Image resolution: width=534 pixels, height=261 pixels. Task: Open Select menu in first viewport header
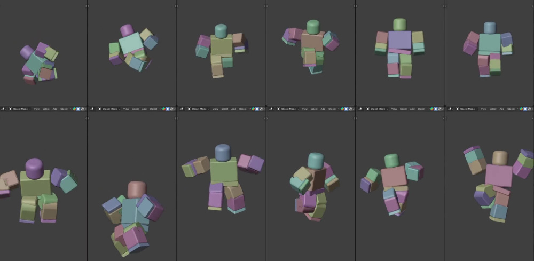[45, 109]
